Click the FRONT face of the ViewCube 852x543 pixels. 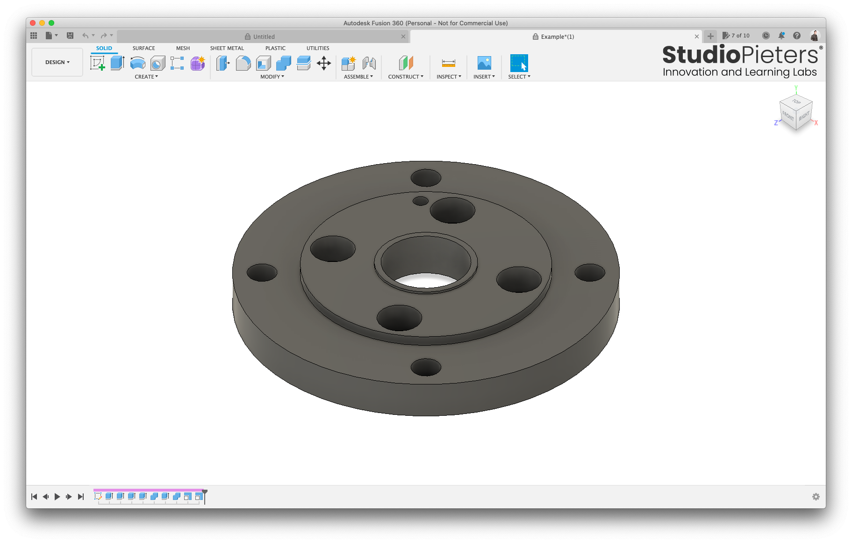click(788, 116)
